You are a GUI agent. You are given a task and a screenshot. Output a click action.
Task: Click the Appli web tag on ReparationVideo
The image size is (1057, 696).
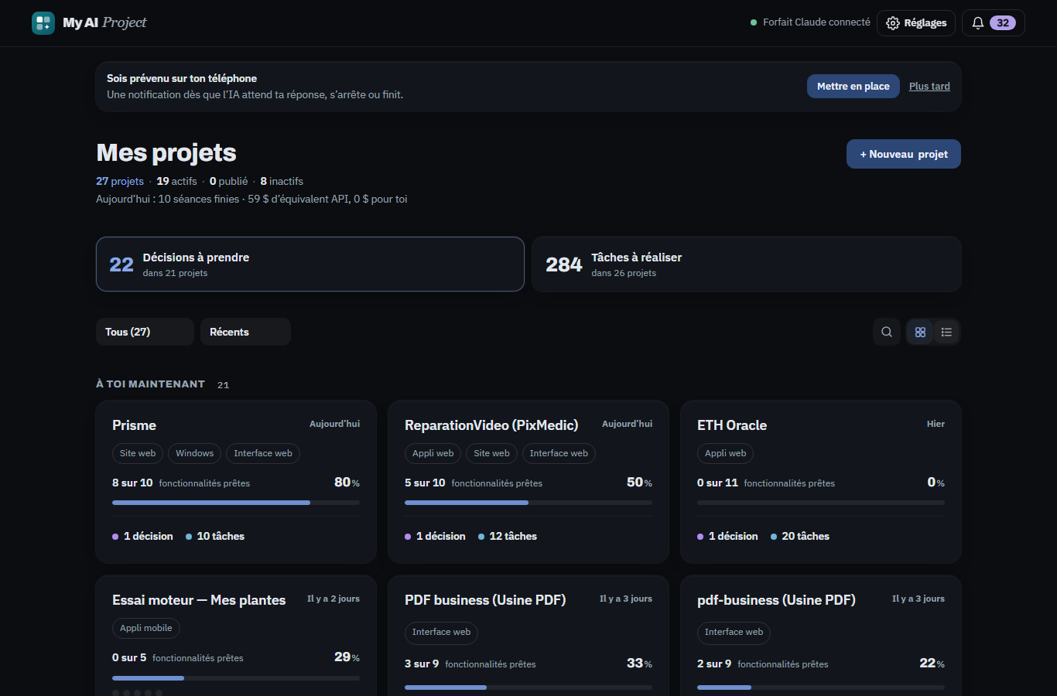(x=433, y=453)
